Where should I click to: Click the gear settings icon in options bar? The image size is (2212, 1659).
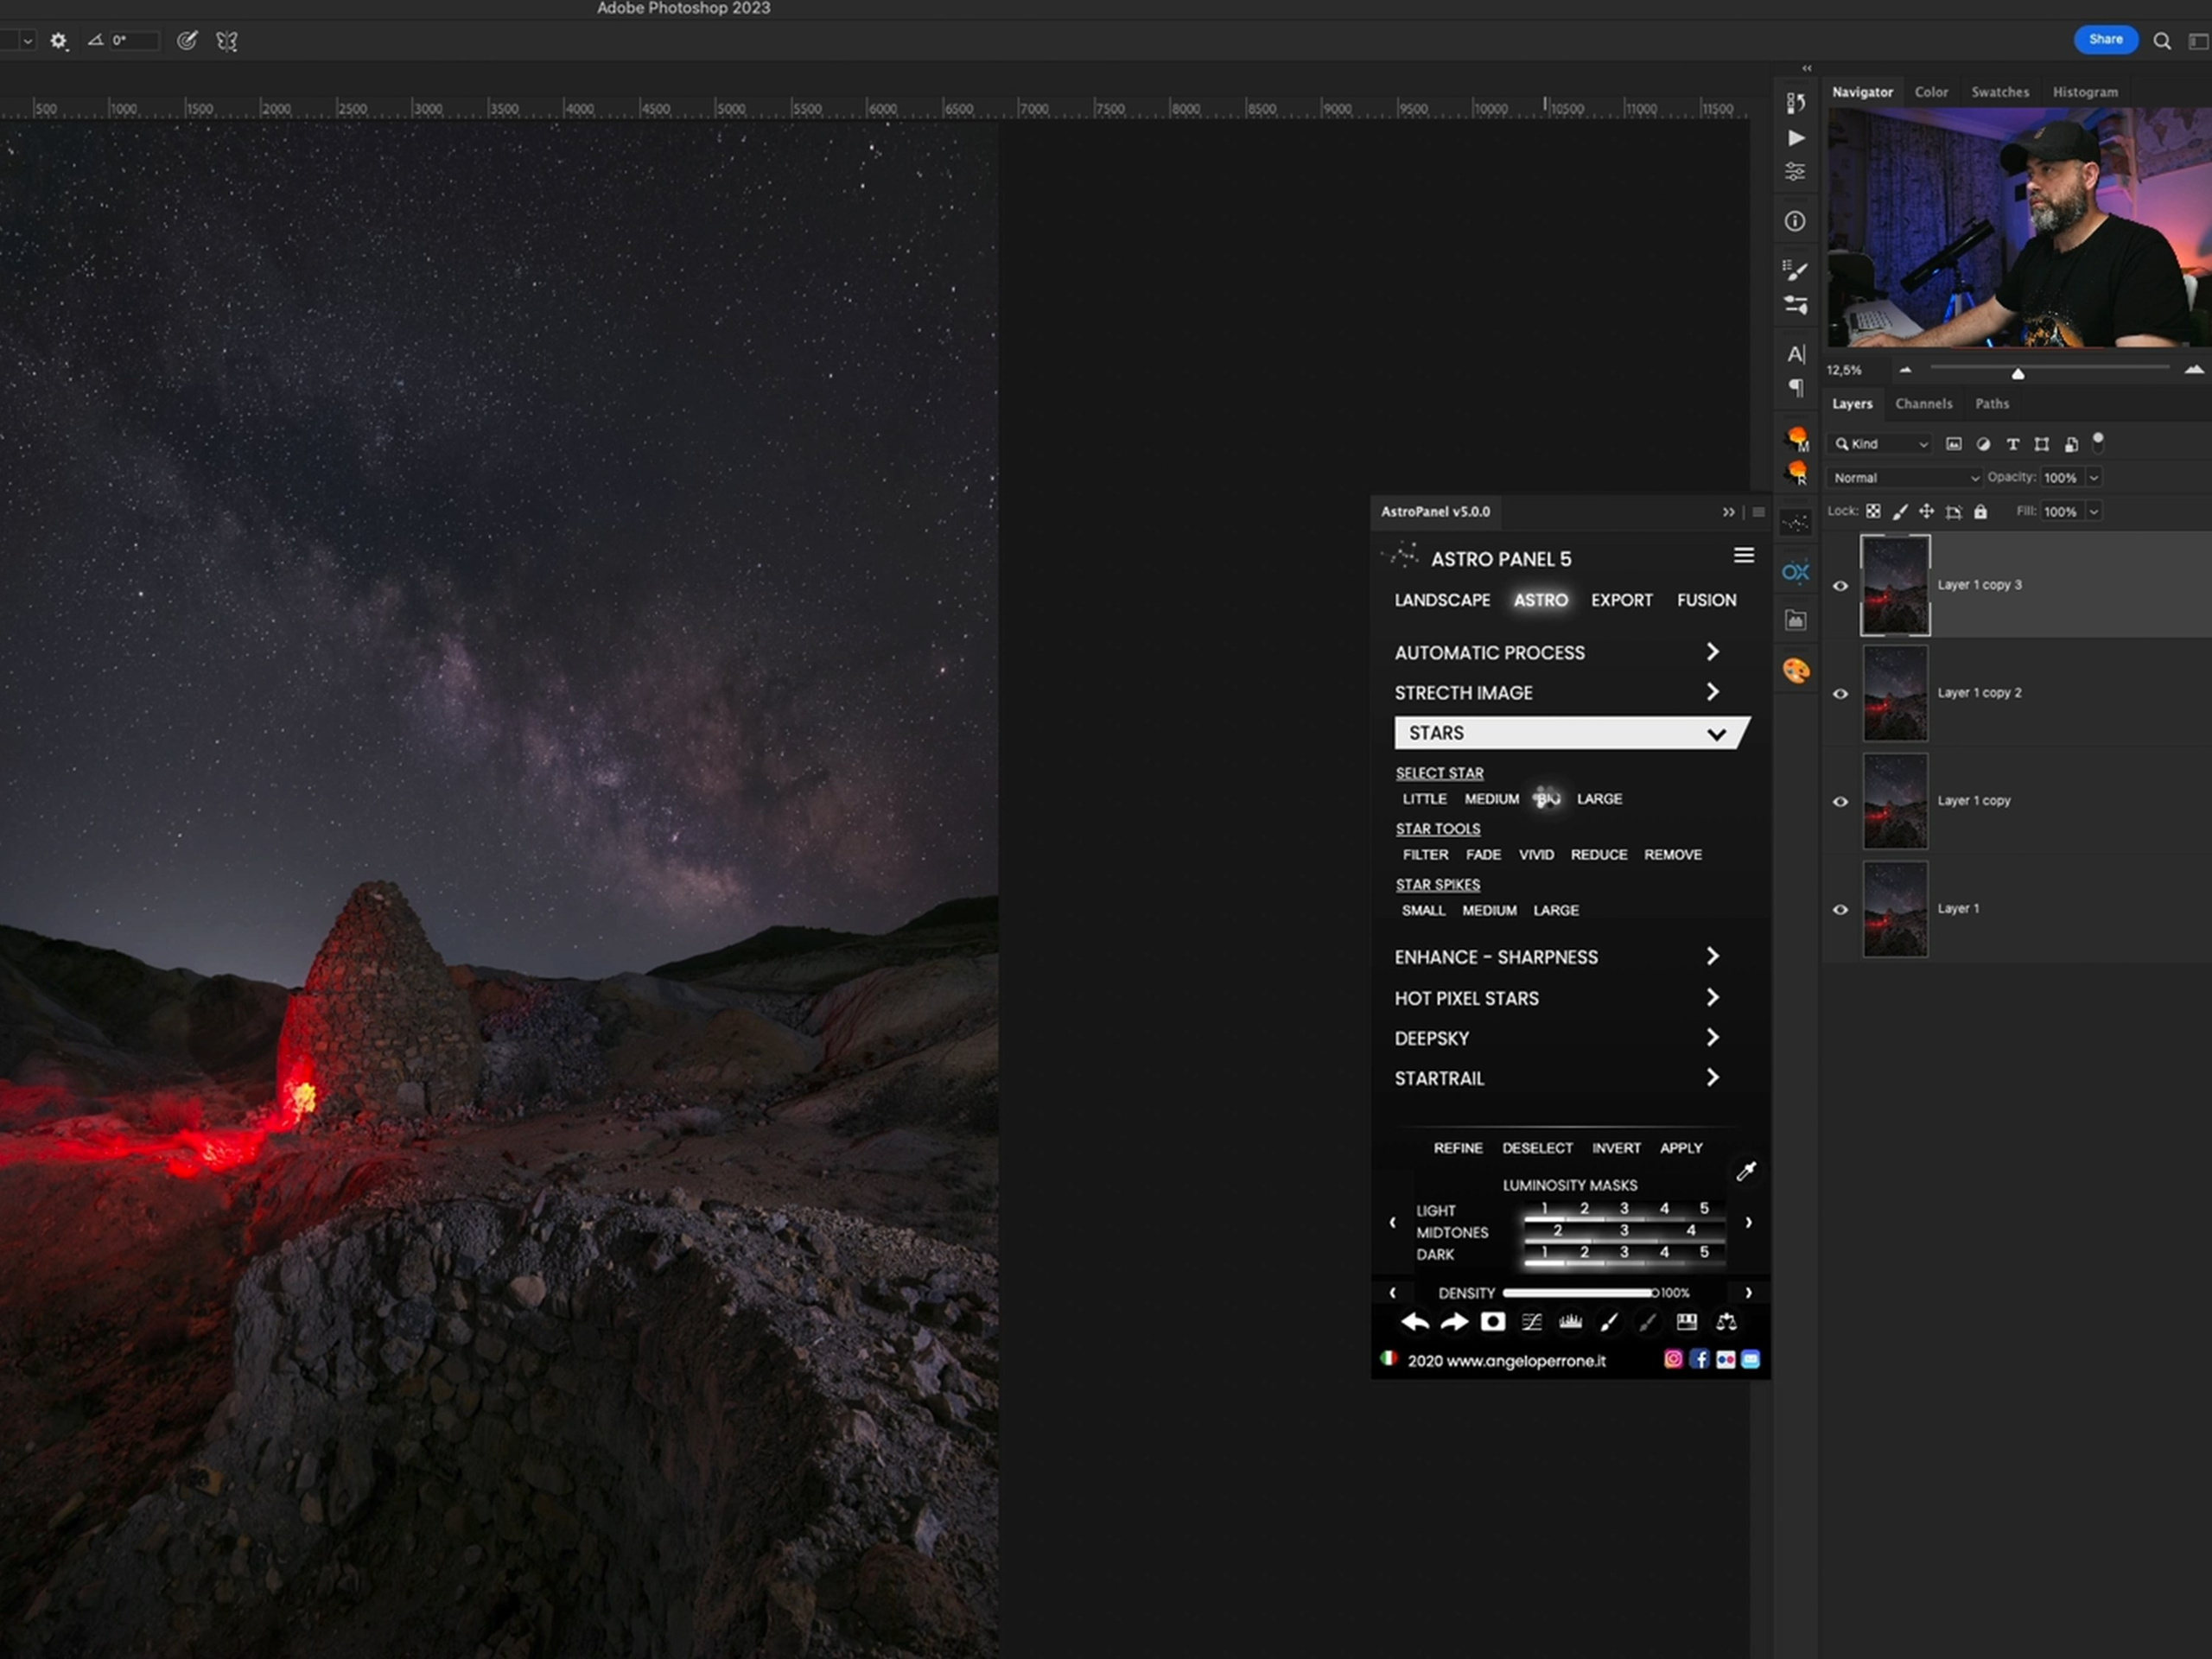[59, 41]
